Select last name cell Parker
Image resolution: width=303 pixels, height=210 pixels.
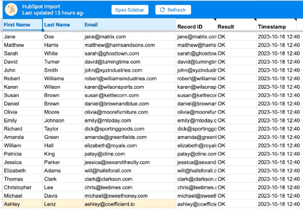click(x=63, y=162)
